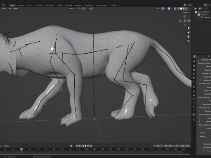Click the green Y axis on the navigation gizmo
The height and width of the screenshot is (158, 211).
[x=189, y=21]
